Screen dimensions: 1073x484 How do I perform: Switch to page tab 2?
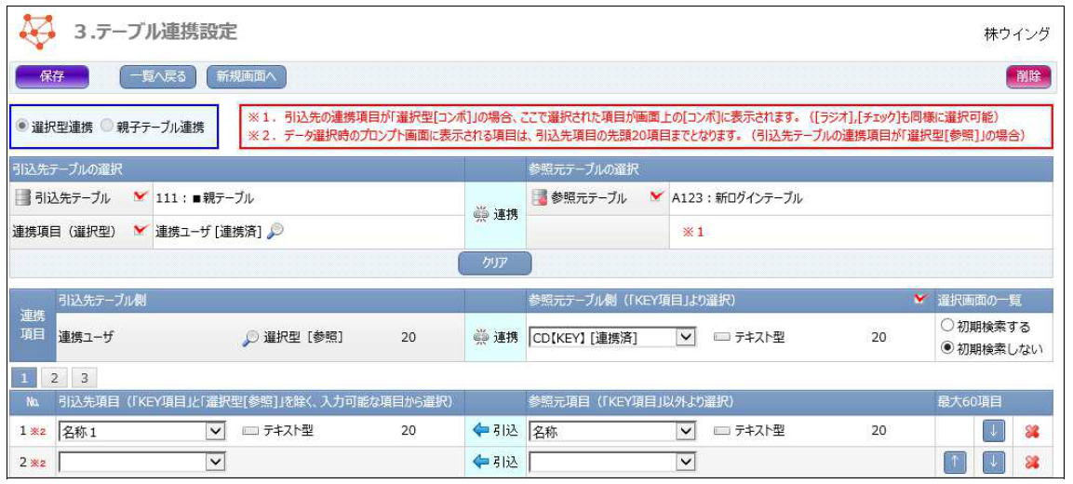pyautogui.click(x=55, y=379)
